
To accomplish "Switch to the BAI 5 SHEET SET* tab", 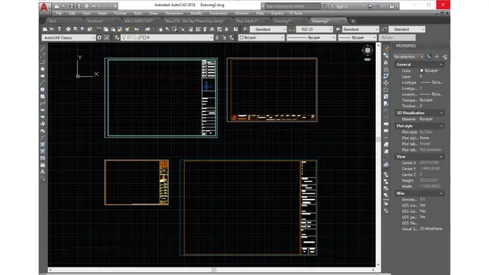I will coord(139,21).
